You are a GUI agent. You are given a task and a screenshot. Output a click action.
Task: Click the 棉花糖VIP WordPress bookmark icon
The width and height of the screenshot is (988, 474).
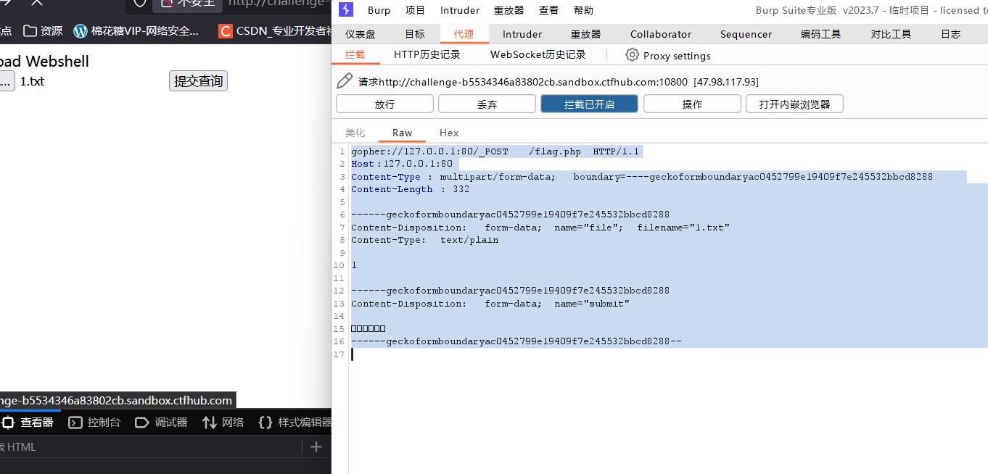(x=80, y=31)
